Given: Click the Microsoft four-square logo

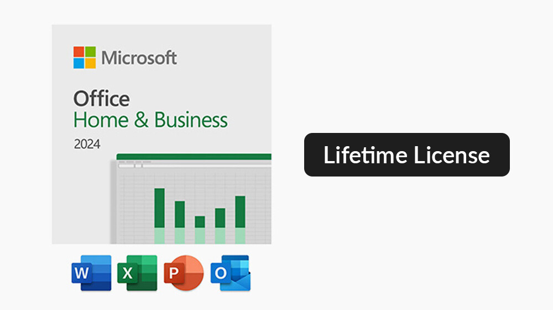Looking at the screenshot, I should (85, 57).
